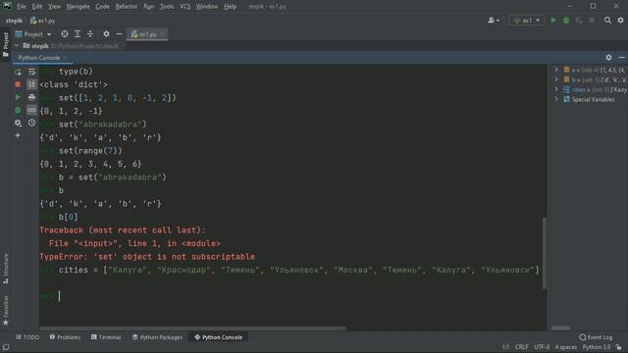Click the green Execute current statement arrow
Image resolution: width=628 pixels, height=353 pixels.
18,97
